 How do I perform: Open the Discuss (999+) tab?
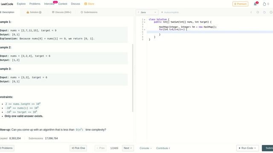[61, 12]
